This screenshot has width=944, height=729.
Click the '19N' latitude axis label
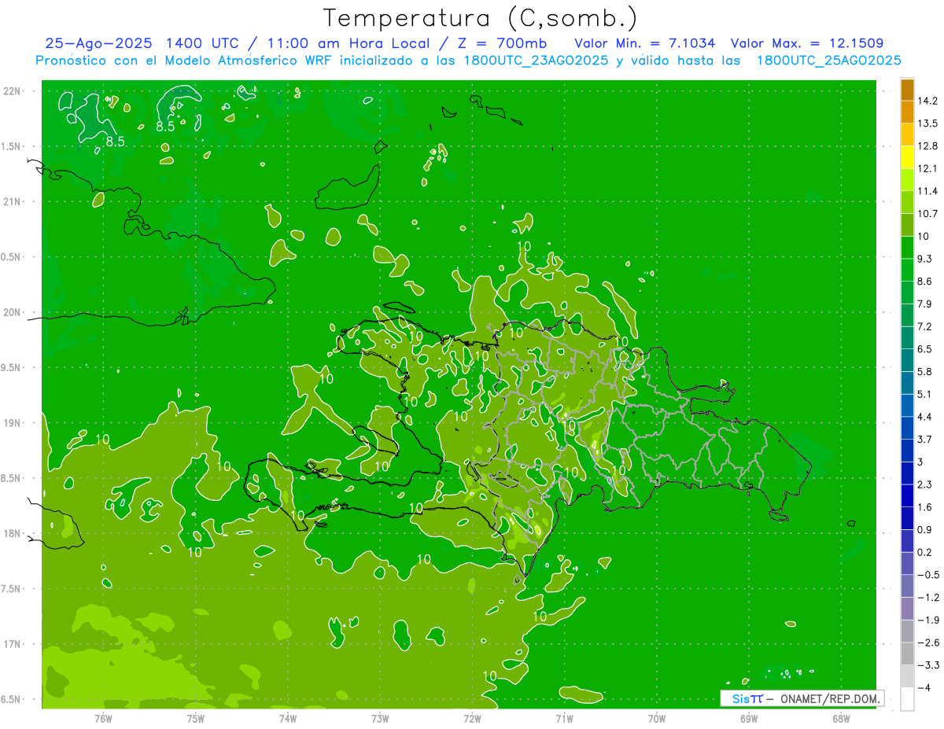tap(13, 423)
